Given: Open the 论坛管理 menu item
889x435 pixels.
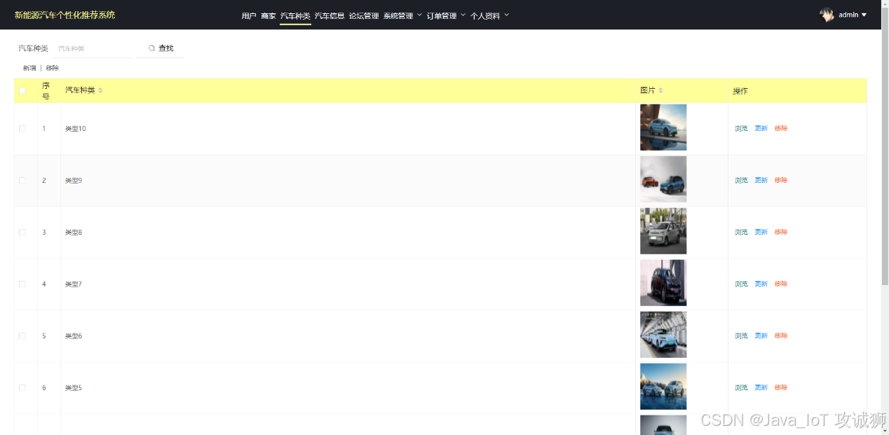Looking at the screenshot, I should pos(364,15).
